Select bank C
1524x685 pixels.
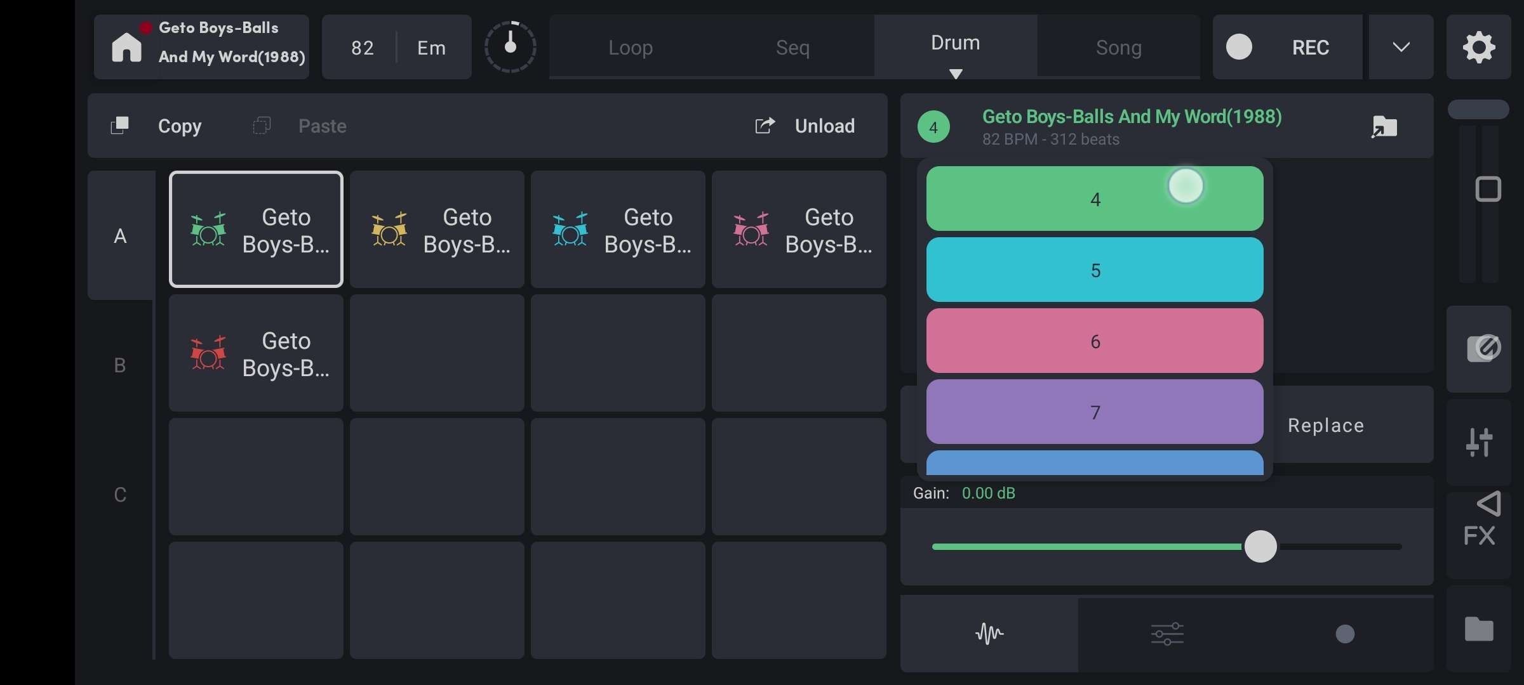[120, 495]
